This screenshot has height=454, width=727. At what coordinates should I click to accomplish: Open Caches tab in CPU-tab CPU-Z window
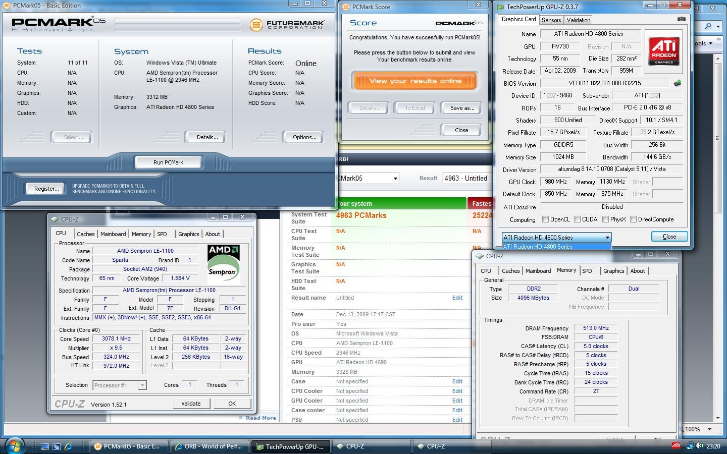(86, 234)
